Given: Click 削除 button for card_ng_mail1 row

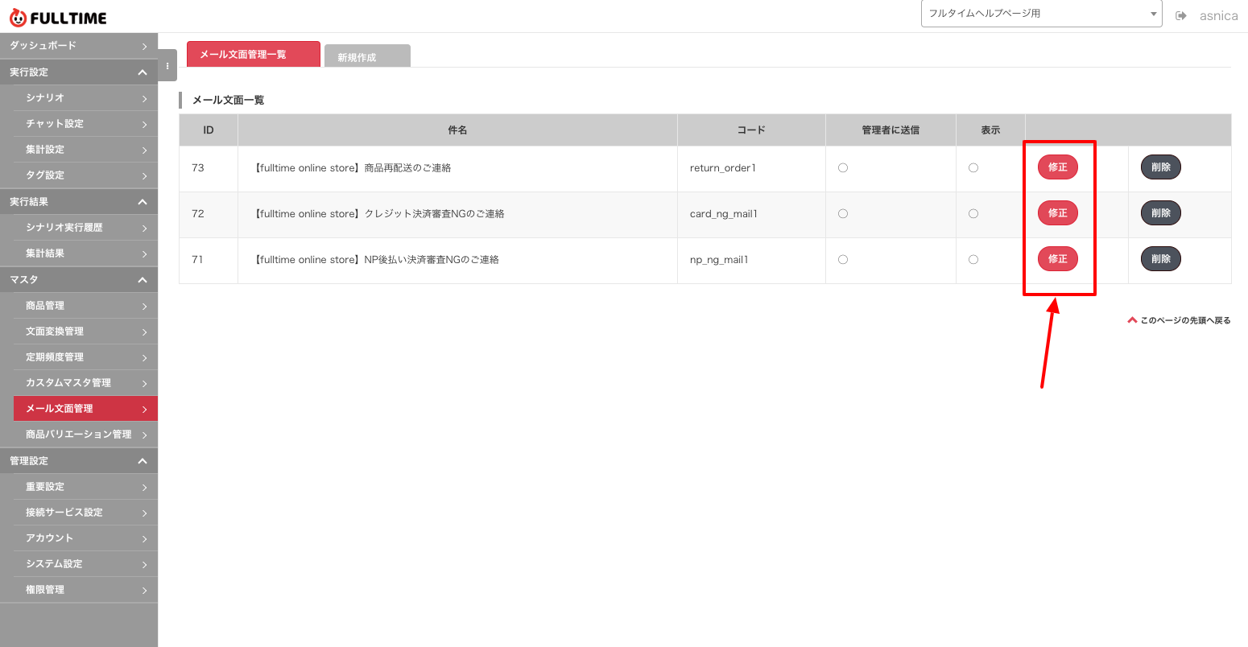Looking at the screenshot, I should 1161,213.
